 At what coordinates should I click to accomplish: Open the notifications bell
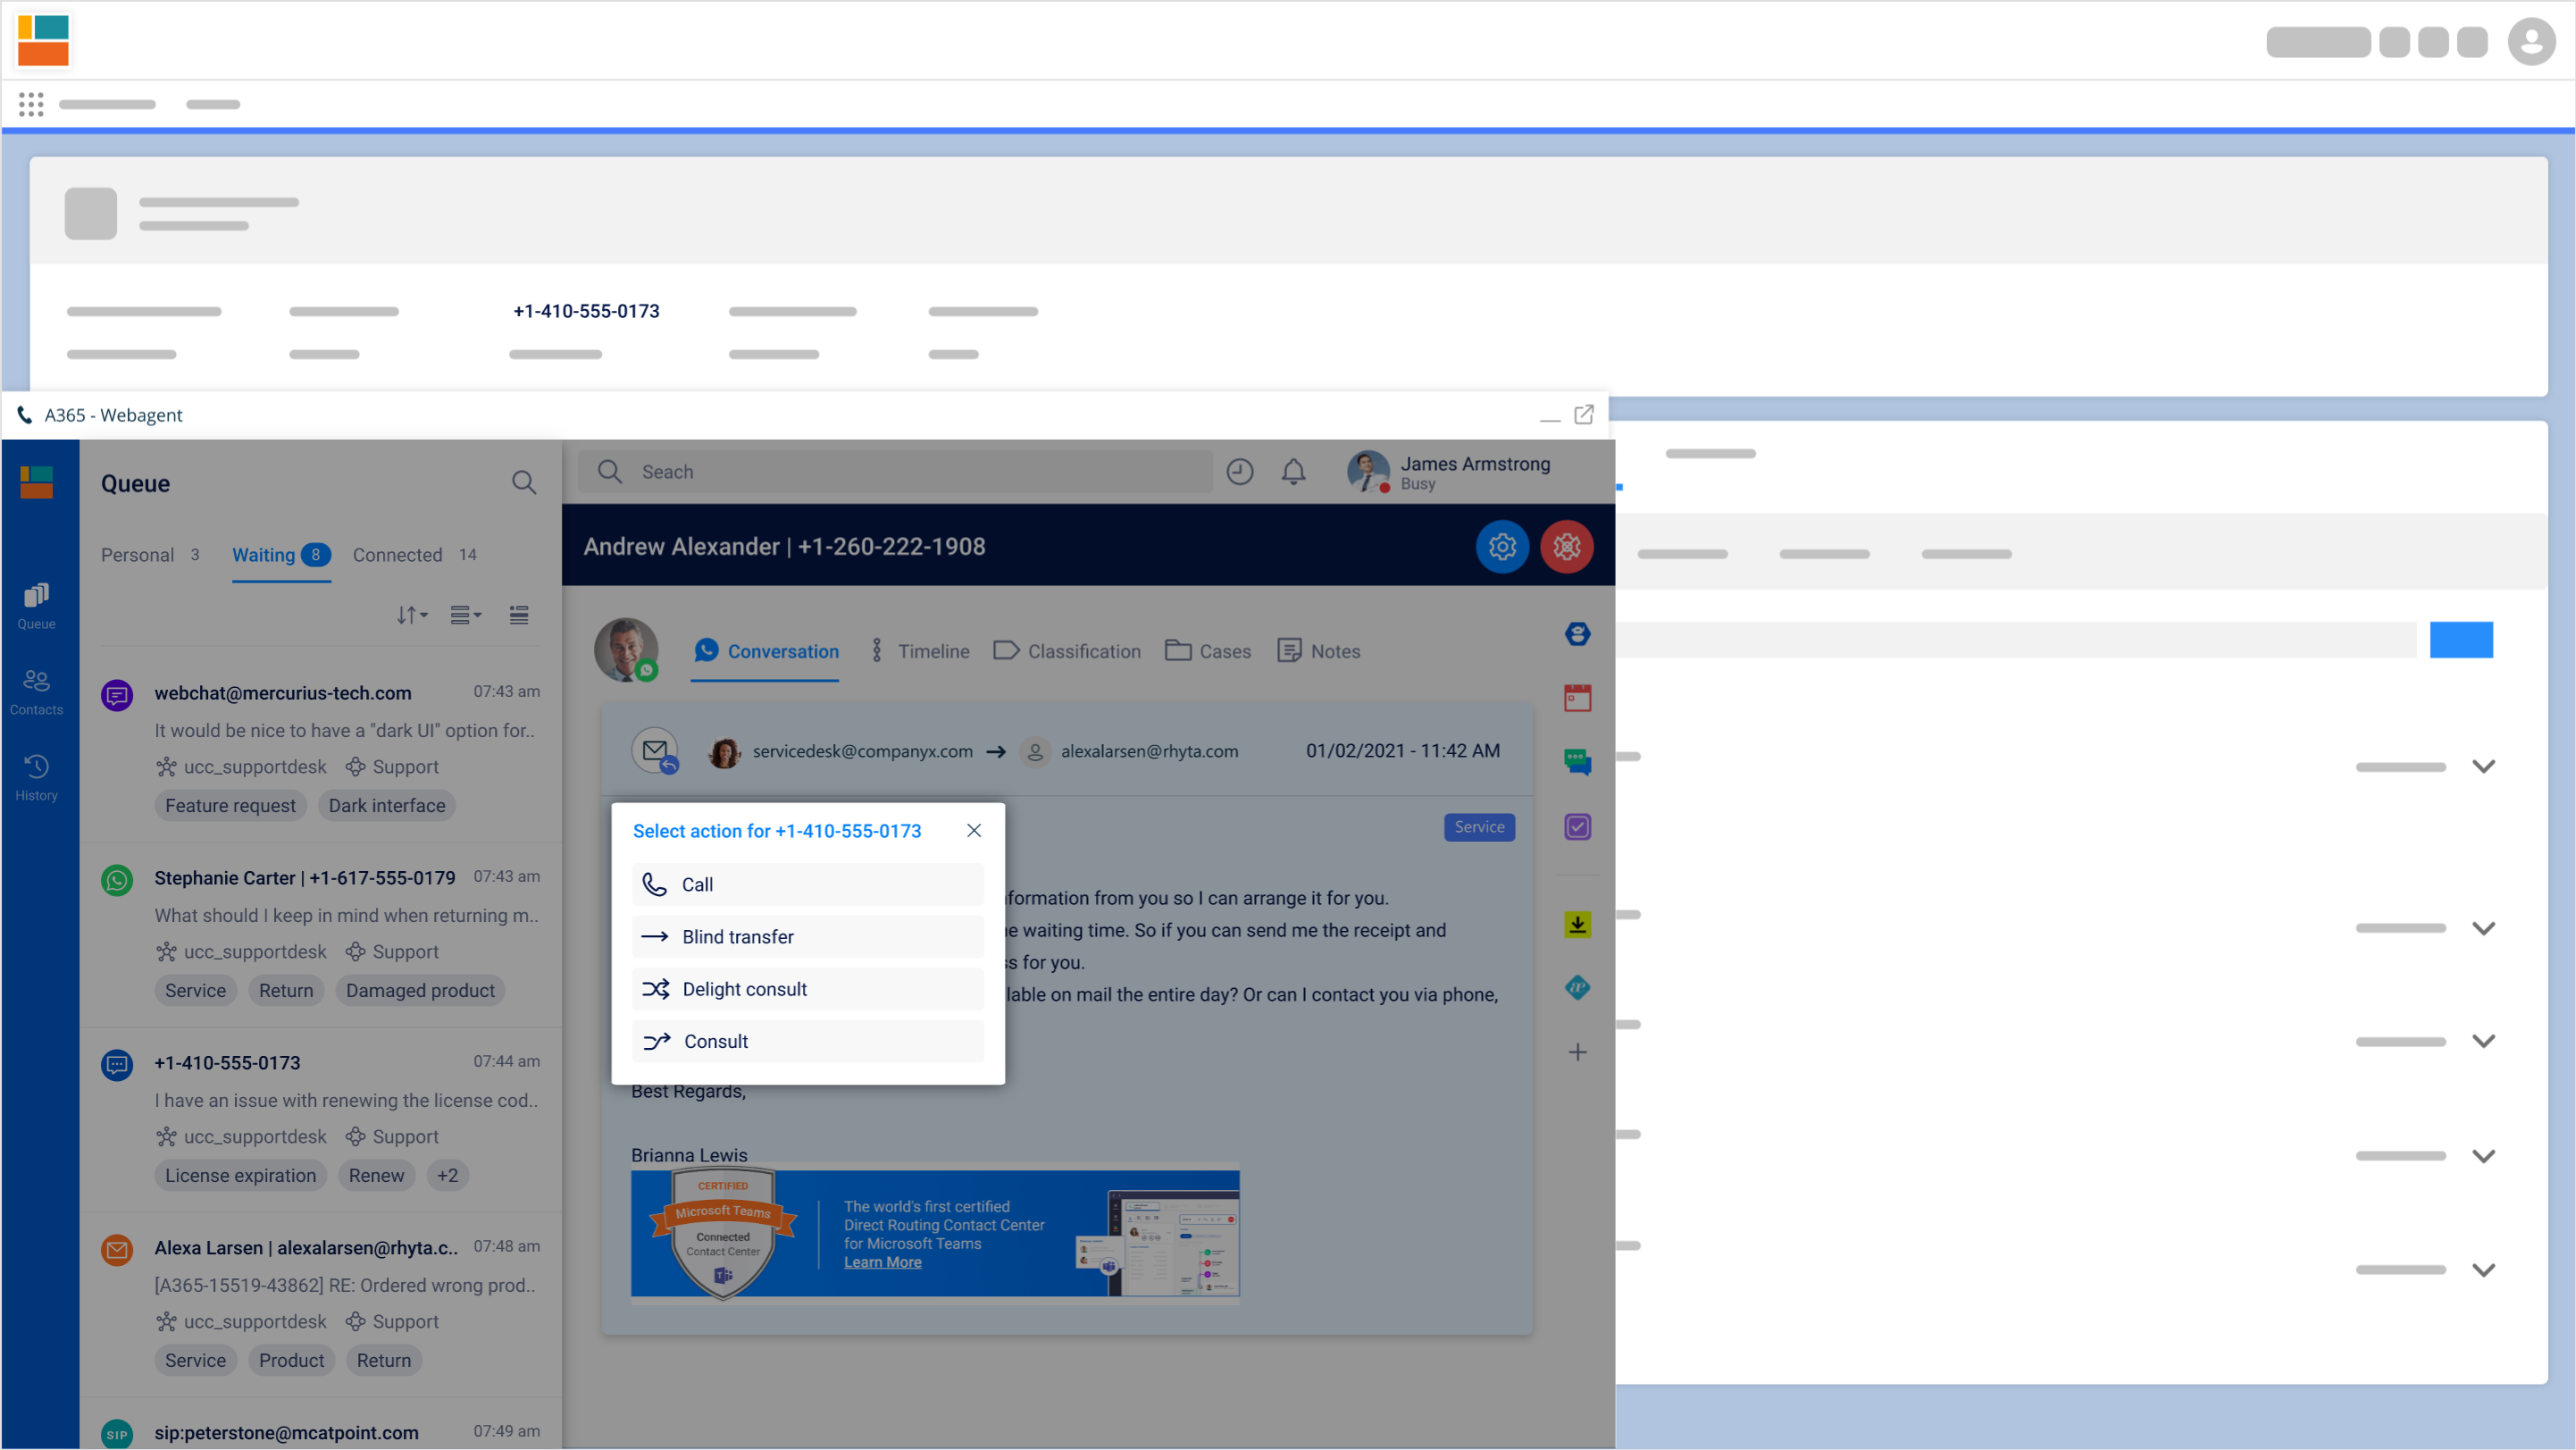pyautogui.click(x=1294, y=472)
